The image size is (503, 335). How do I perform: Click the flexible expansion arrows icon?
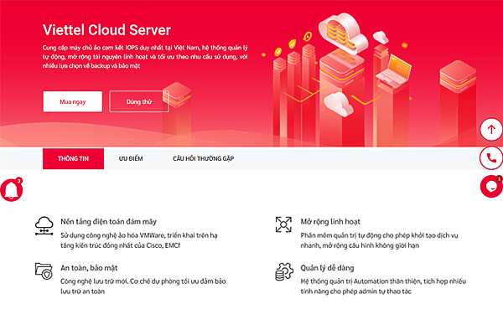coord(283,224)
